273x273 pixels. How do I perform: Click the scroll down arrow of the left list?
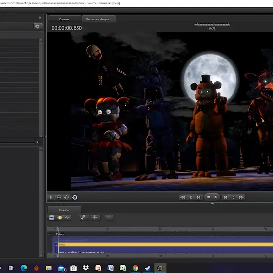click(41, 136)
